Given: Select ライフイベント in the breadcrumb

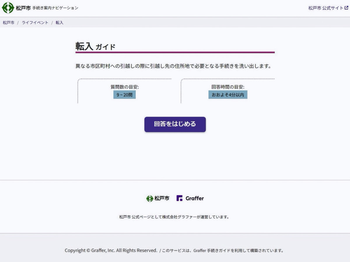Looking at the screenshot, I should 35,23.
